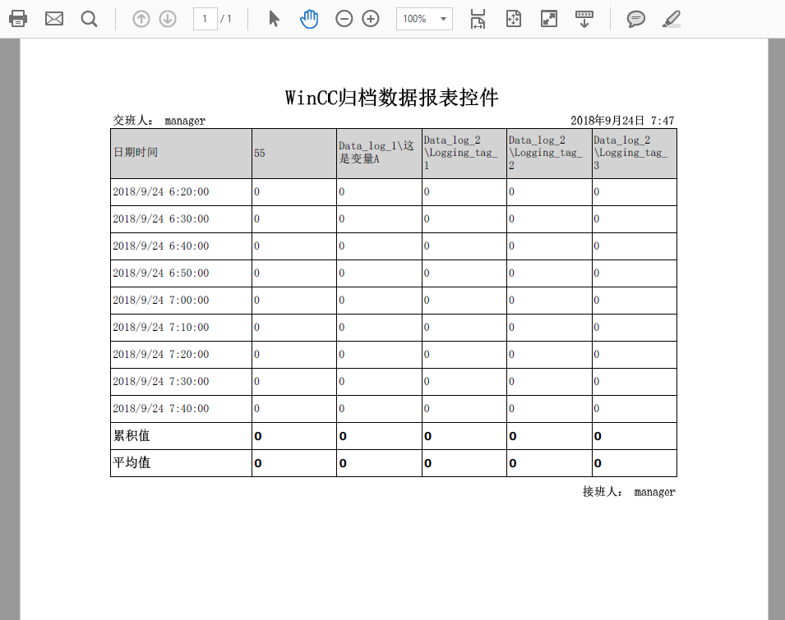Go to previous page with up arrow icon
This screenshot has height=620, width=785.
pyautogui.click(x=142, y=18)
